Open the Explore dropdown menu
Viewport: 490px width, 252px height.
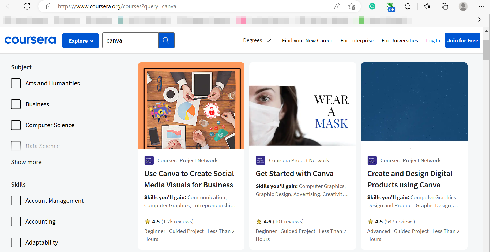pos(81,41)
